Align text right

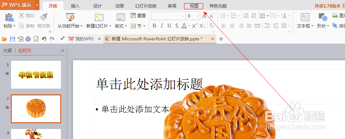(x=241, y=26)
